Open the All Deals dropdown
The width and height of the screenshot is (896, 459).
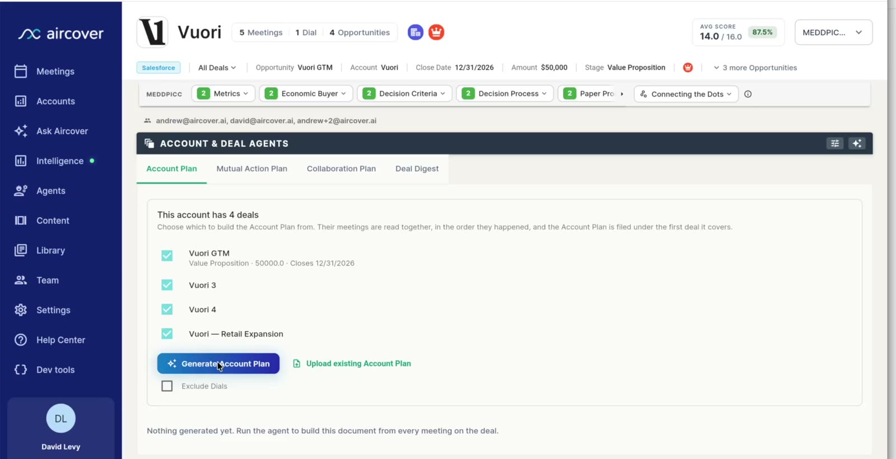click(x=217, y=68)
